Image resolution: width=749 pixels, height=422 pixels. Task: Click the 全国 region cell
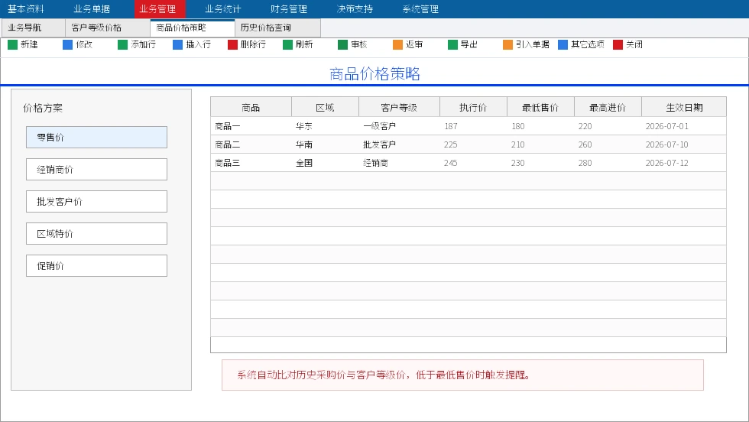pyautogui.click(x=325, y=163)
